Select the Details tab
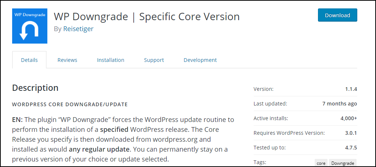 [29, 60]
